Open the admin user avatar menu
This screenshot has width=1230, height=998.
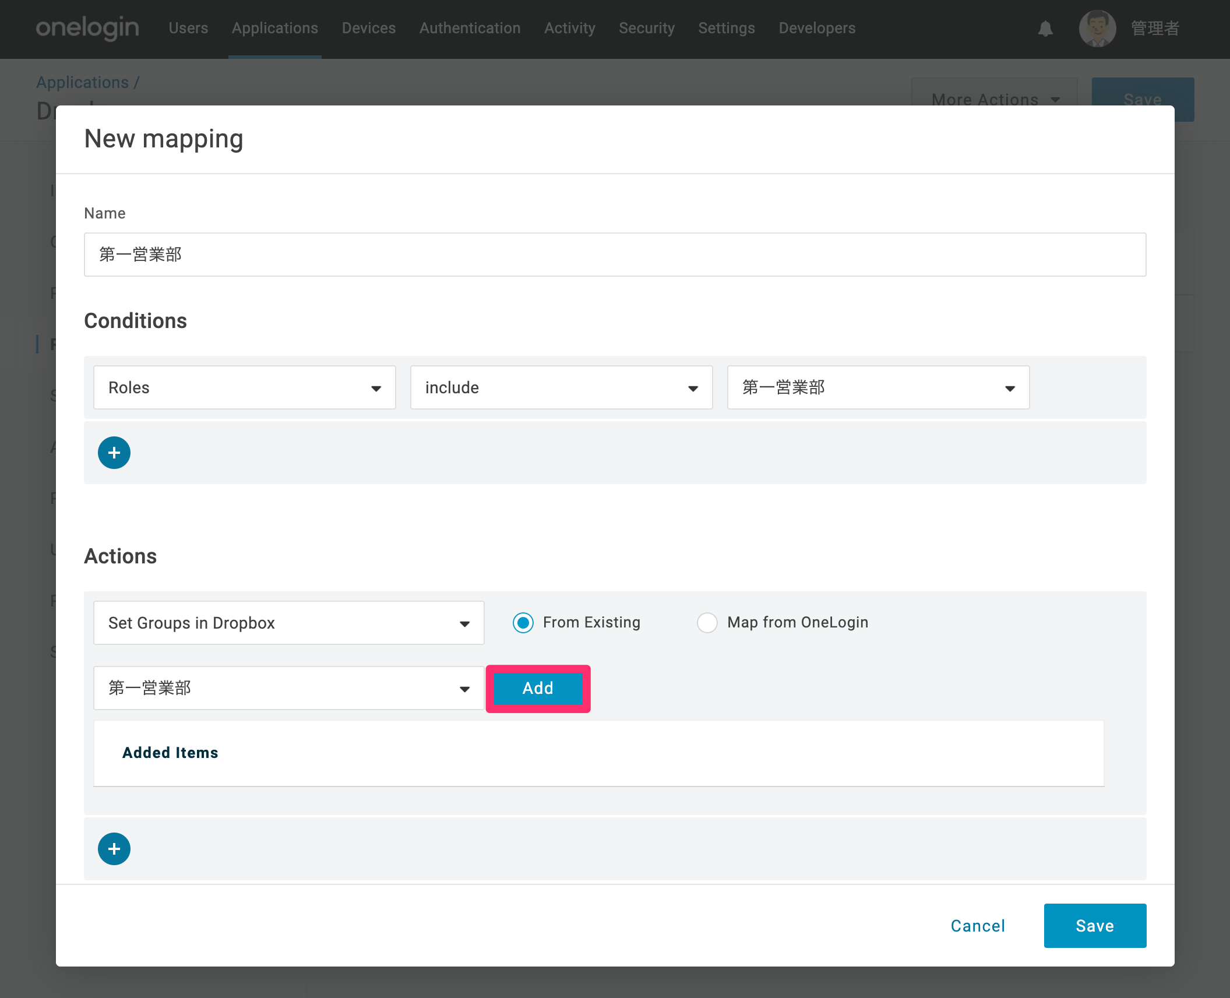pos(1097,29)
